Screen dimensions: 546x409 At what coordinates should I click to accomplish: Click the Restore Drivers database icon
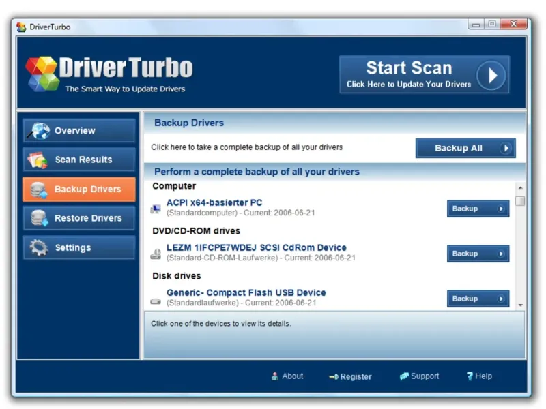click(39, 218)
